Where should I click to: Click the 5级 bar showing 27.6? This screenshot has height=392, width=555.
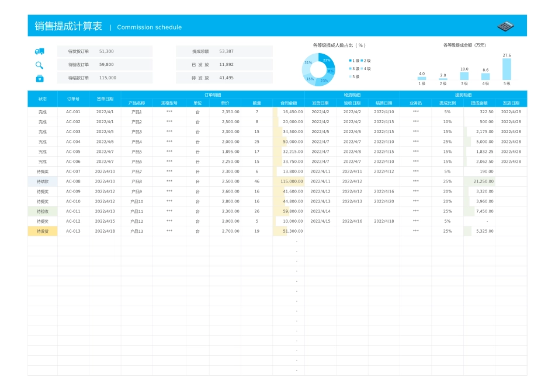507,69
